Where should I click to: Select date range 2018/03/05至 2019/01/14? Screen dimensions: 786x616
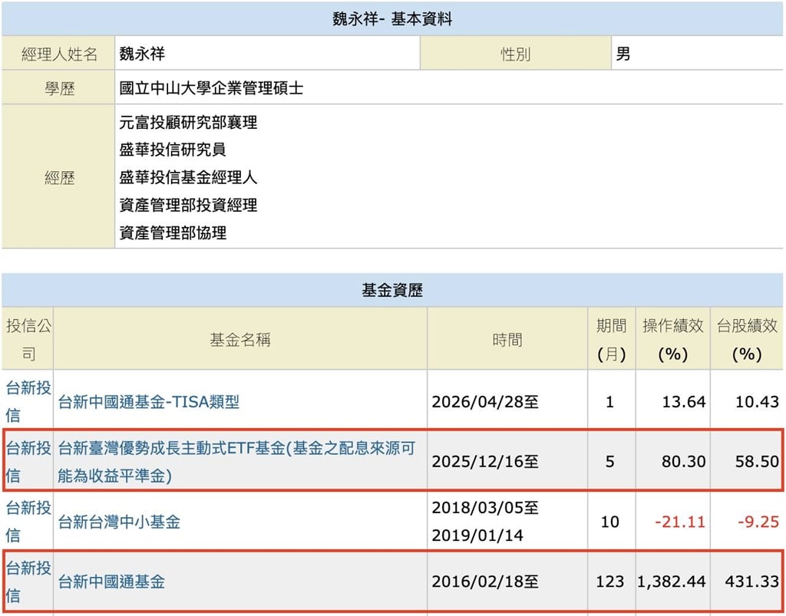485,522
